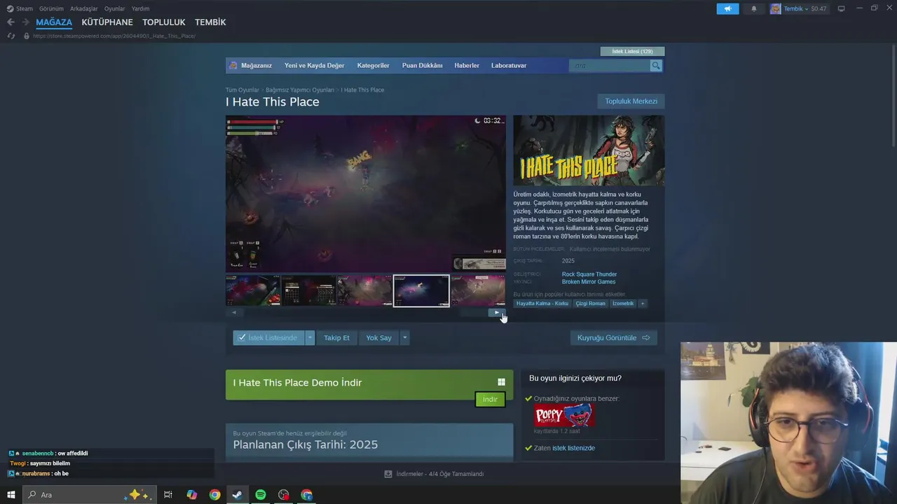The width and height of the screenshot is (897, 504).
Task: Reload the store page
Action: pos(11,36)
